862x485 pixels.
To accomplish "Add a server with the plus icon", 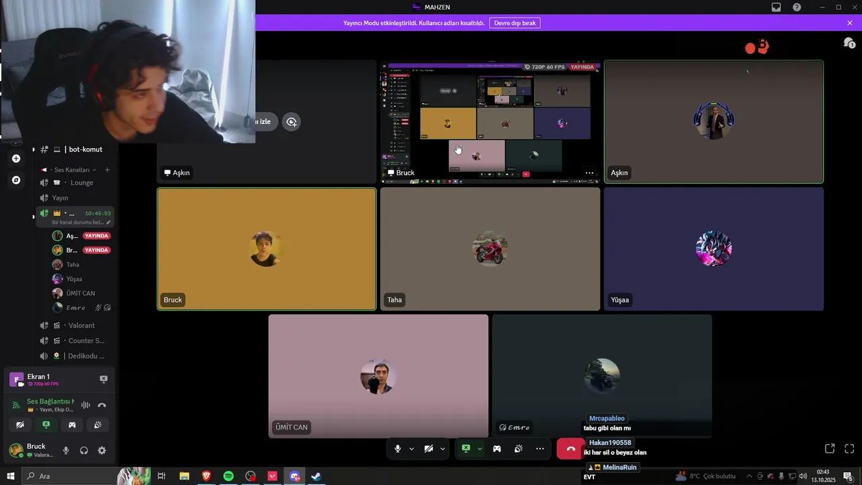I will point(16,159).
